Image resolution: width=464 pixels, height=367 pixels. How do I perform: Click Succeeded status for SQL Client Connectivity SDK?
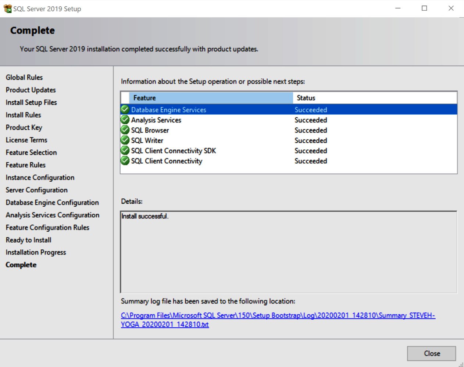[x=311, y=151]
